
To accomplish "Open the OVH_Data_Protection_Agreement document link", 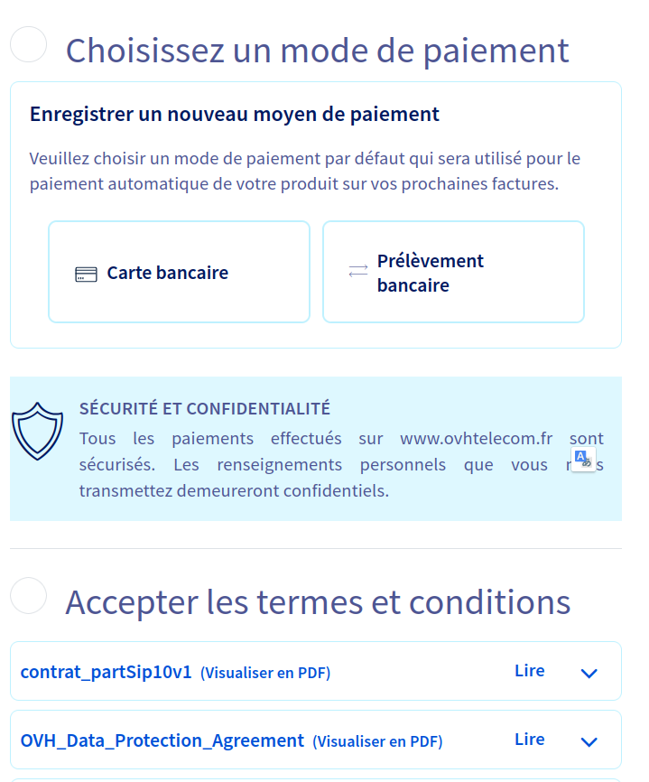I will [162, 740].
